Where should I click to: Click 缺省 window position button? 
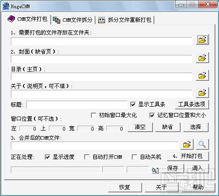click(167, 127)
